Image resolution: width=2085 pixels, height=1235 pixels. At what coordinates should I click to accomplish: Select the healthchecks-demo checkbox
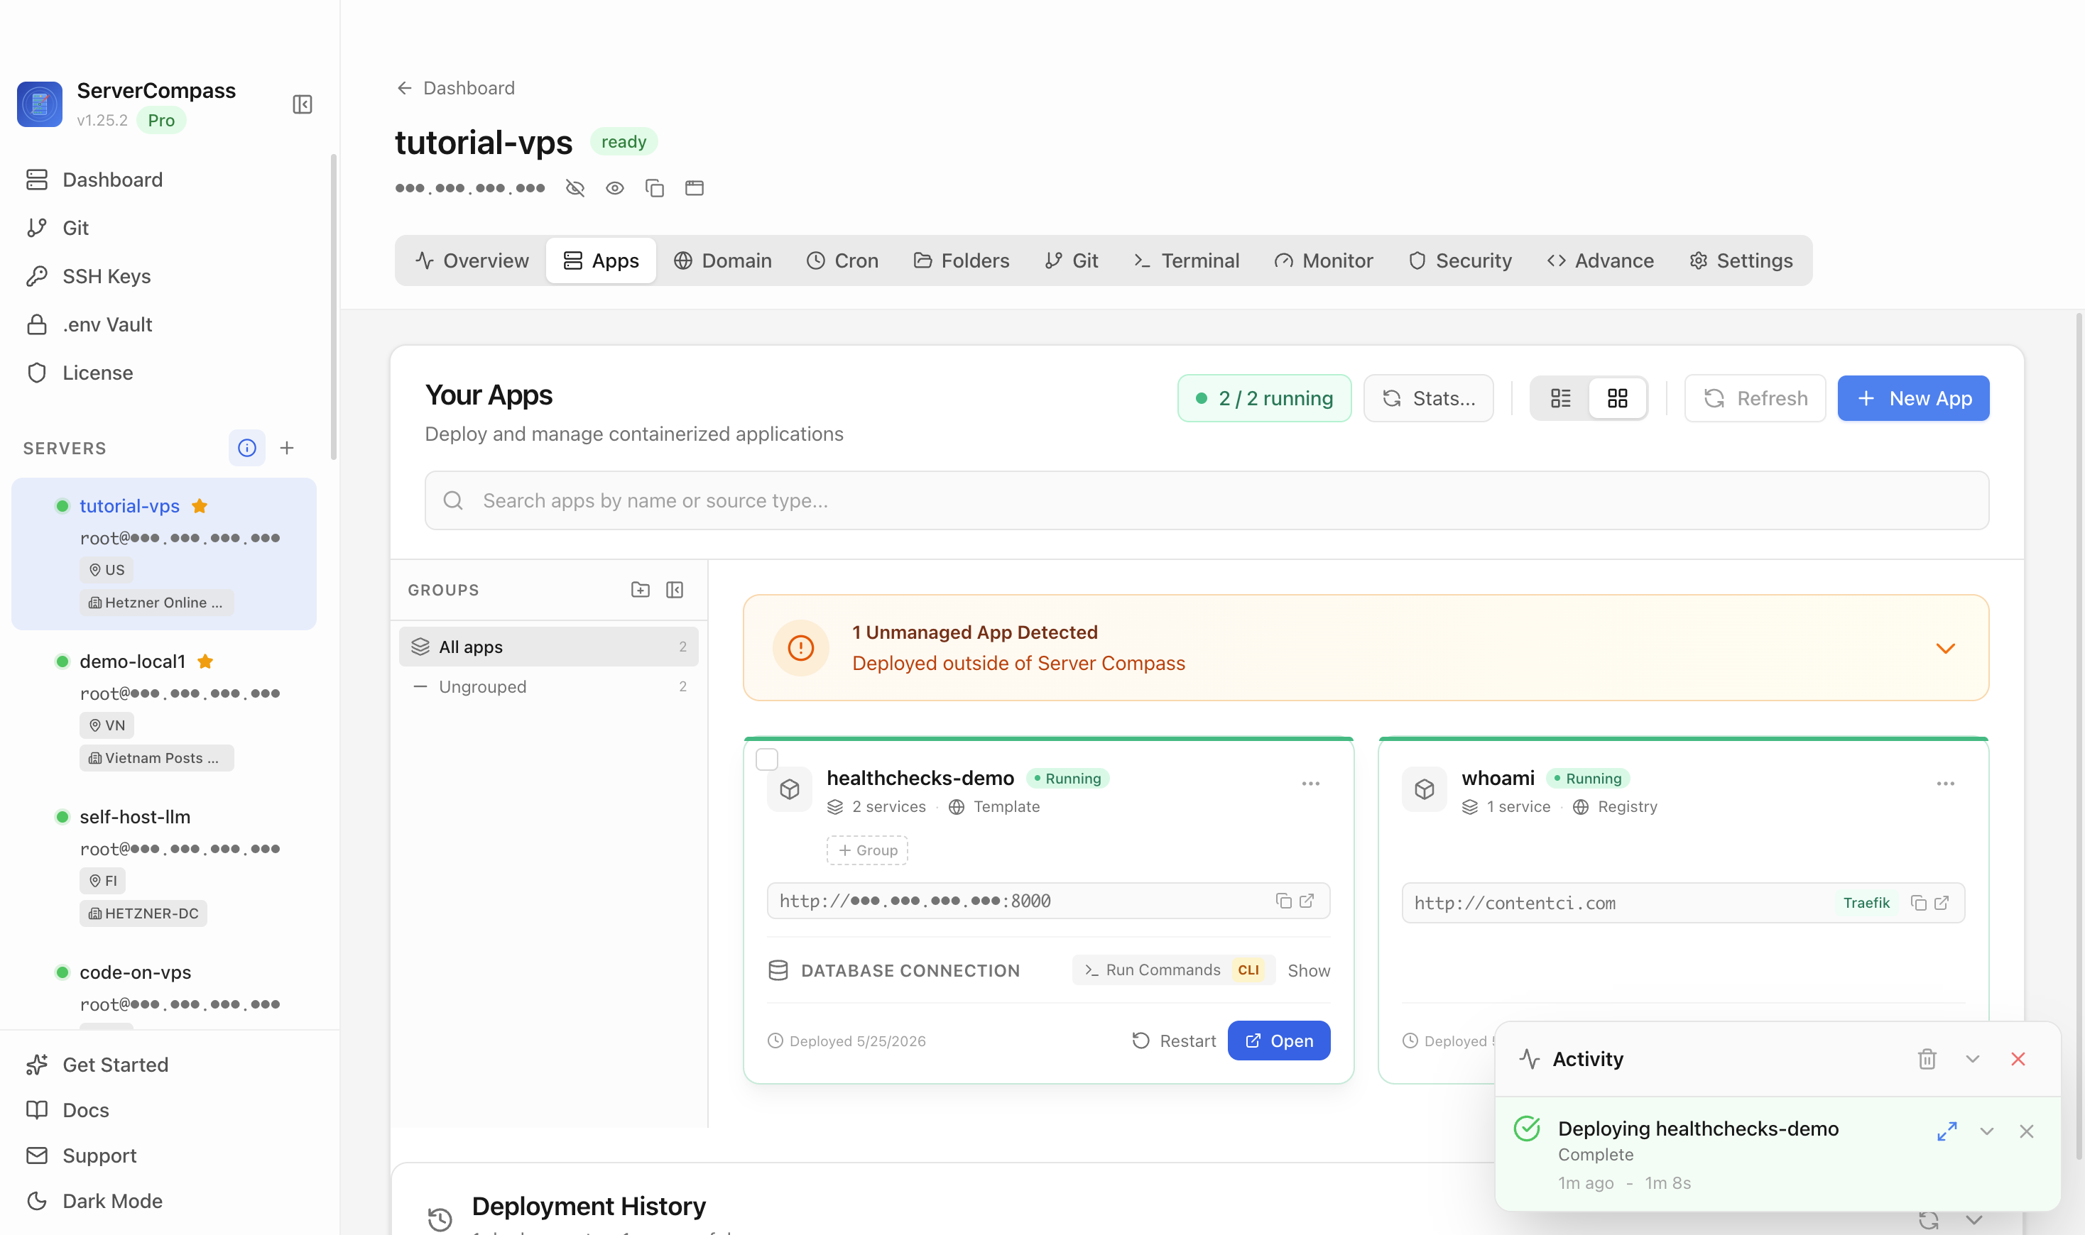[x=766, y=759]
